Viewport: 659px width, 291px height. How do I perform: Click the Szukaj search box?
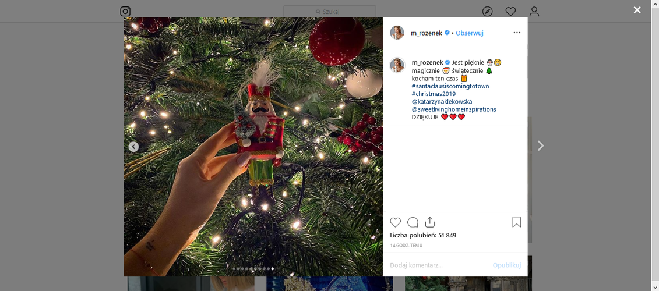[330, 11]
